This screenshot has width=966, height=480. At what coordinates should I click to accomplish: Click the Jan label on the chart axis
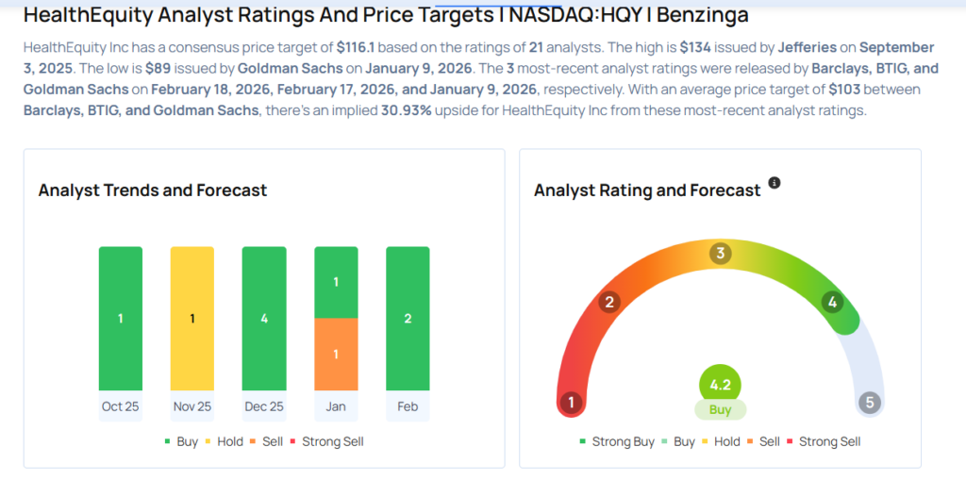336,406
